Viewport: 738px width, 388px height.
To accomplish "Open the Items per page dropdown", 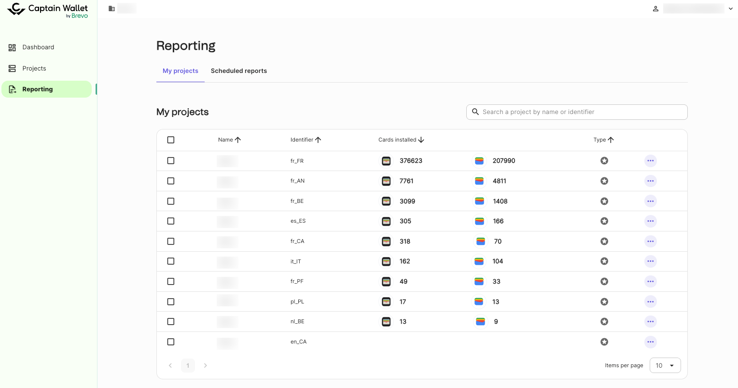I will 665,366.
